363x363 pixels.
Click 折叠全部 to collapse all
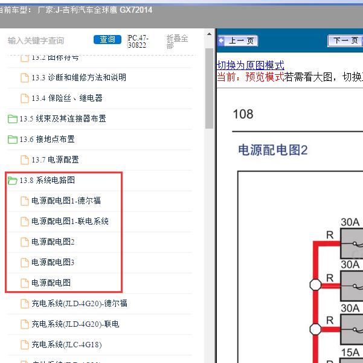tap(177, 42)
